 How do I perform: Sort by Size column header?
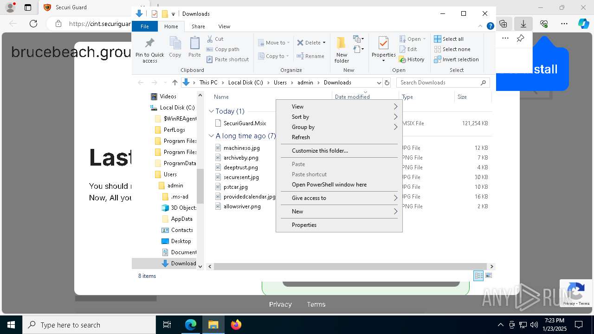click(x=462, y=97)
